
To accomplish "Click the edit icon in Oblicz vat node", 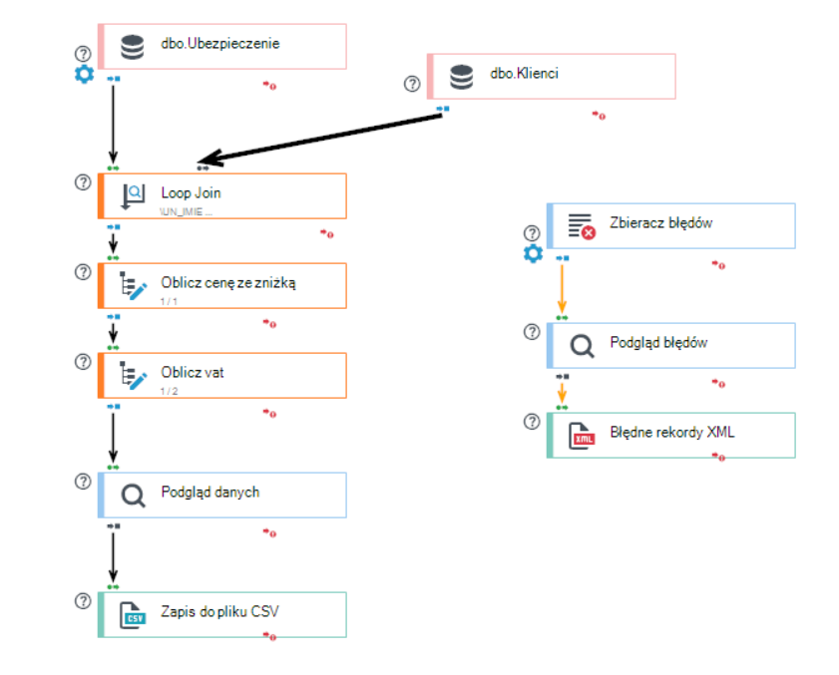I will click(133, 376).
